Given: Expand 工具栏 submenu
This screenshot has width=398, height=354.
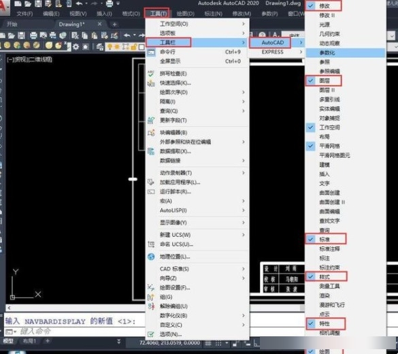Looking at the screenshot, I should (x=197, y=42).
